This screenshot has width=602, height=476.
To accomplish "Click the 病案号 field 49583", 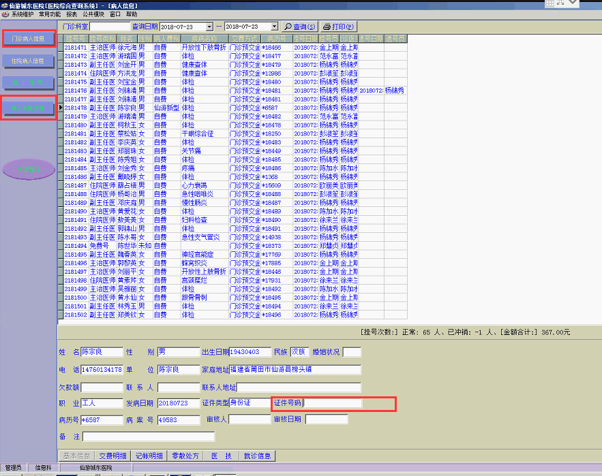I will (x=179, y=420).
